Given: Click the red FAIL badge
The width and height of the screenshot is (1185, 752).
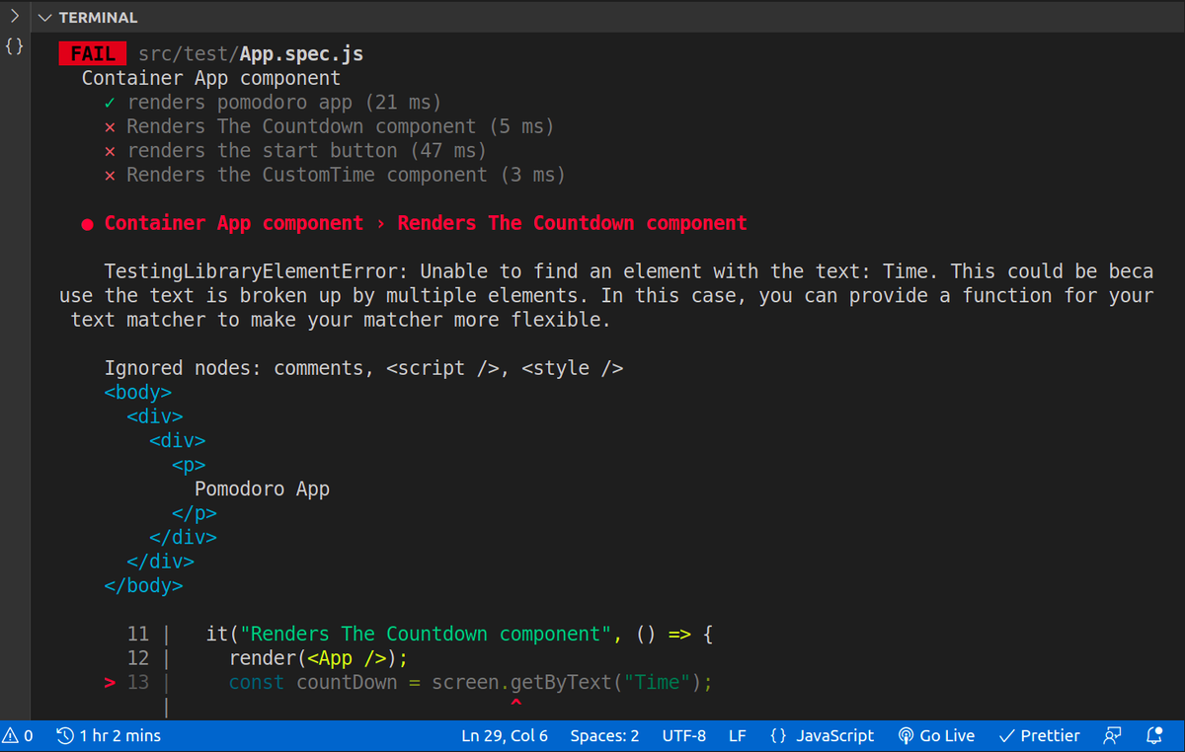Looking at the screenshot, I should click(x=93, y=54).
